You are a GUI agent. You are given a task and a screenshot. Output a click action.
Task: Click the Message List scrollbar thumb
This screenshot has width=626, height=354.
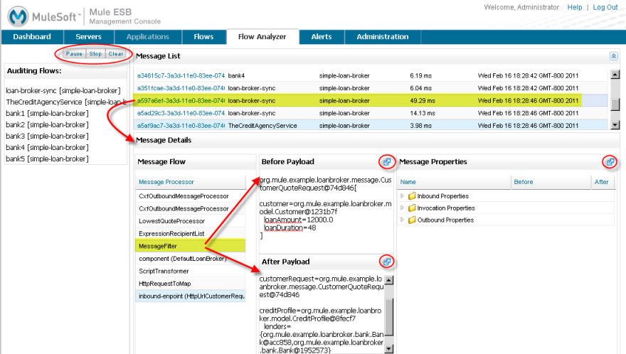pos(615,104)
